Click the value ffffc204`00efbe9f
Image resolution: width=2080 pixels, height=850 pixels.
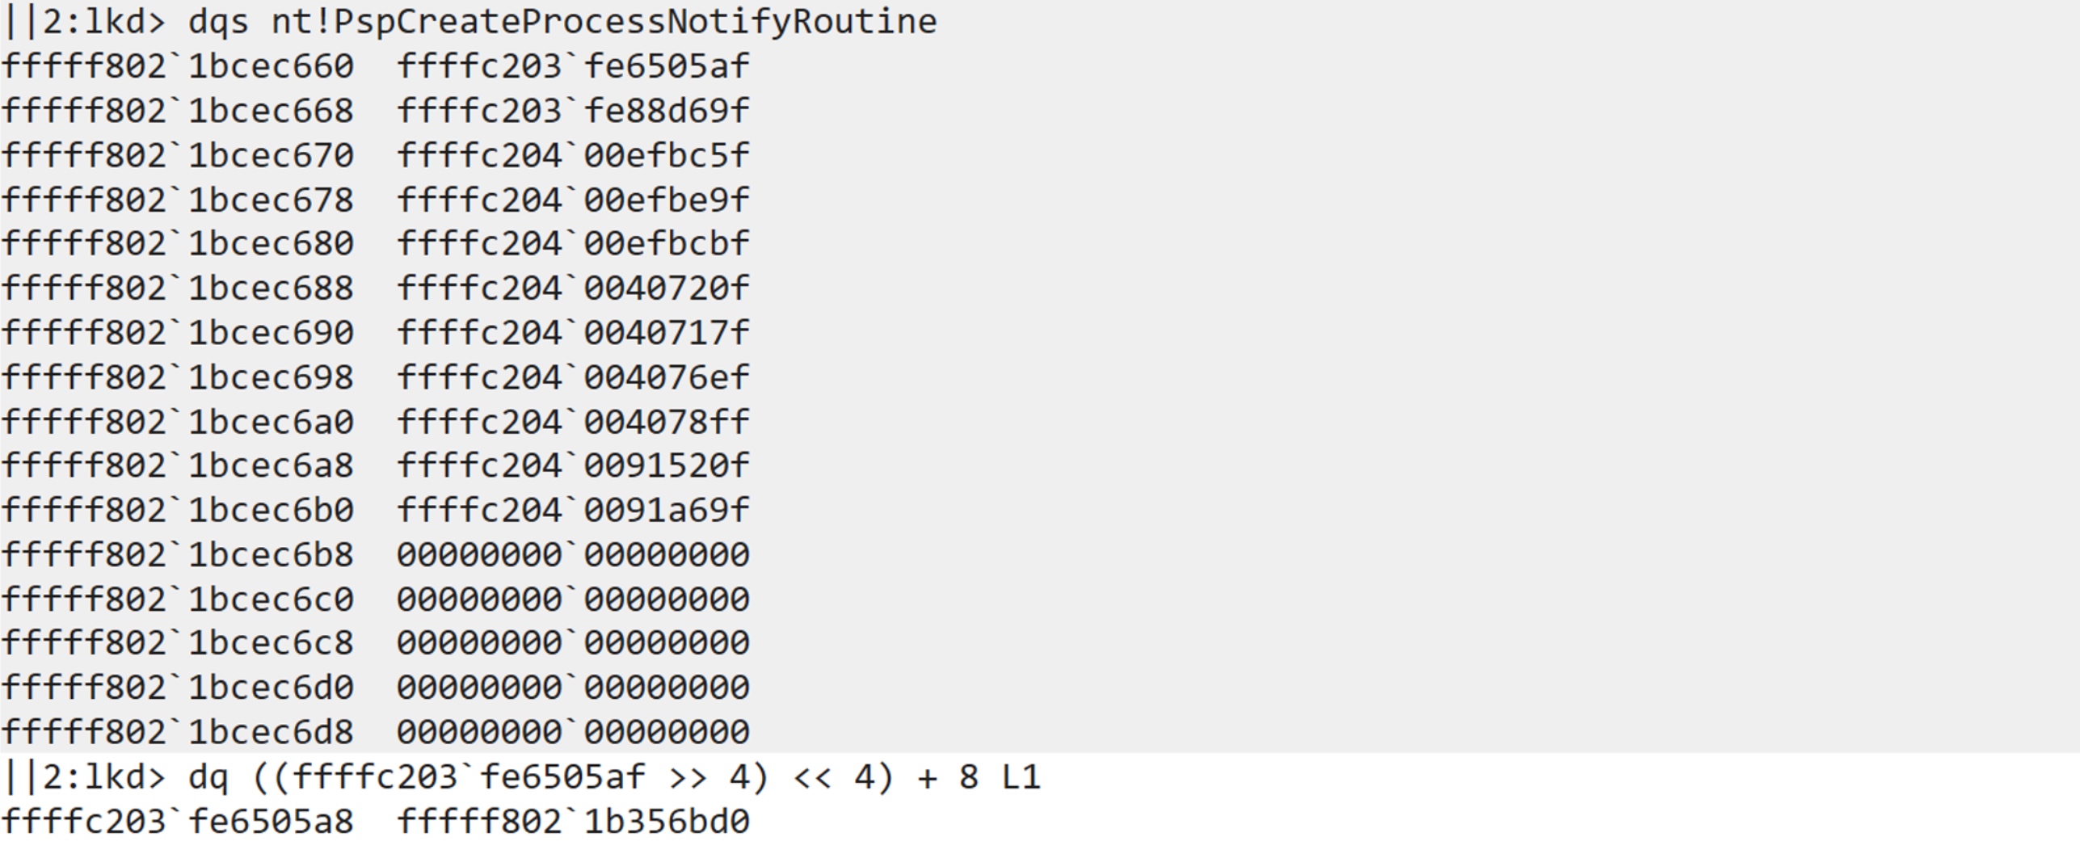pos(573,200)
